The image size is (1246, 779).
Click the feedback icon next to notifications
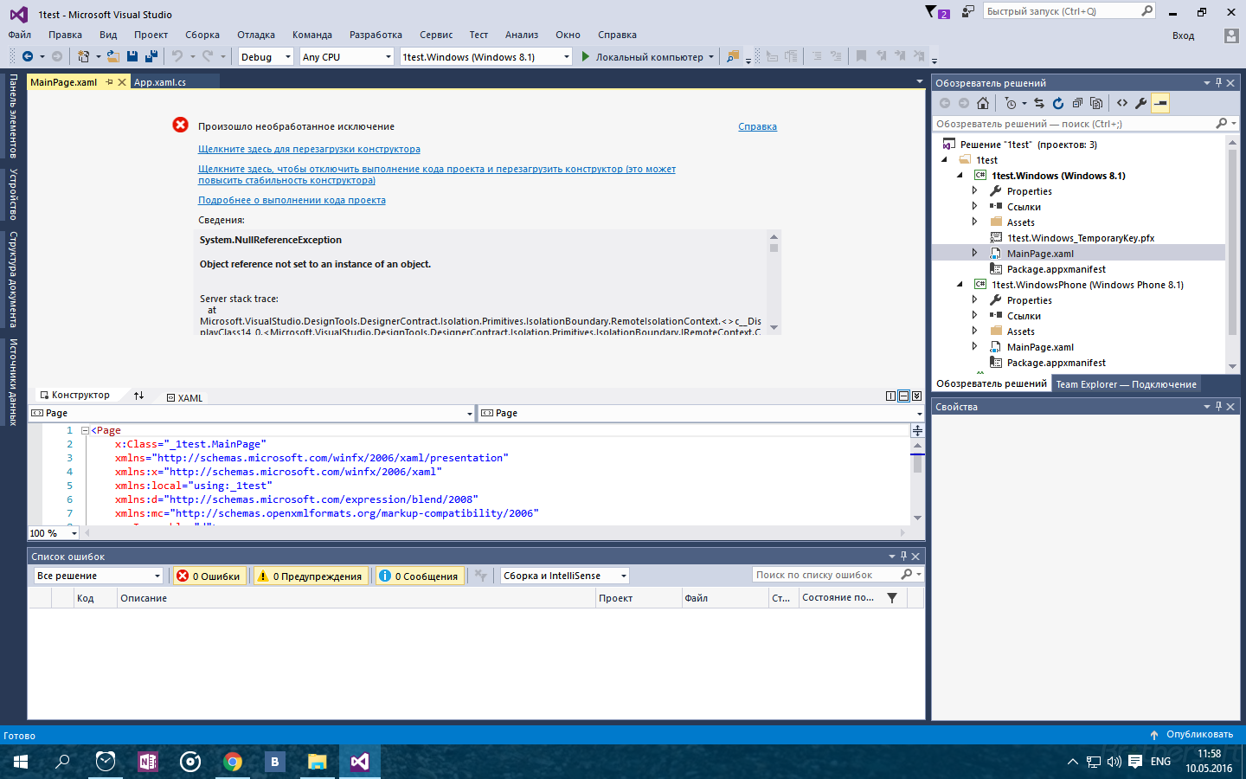[968, 11]
